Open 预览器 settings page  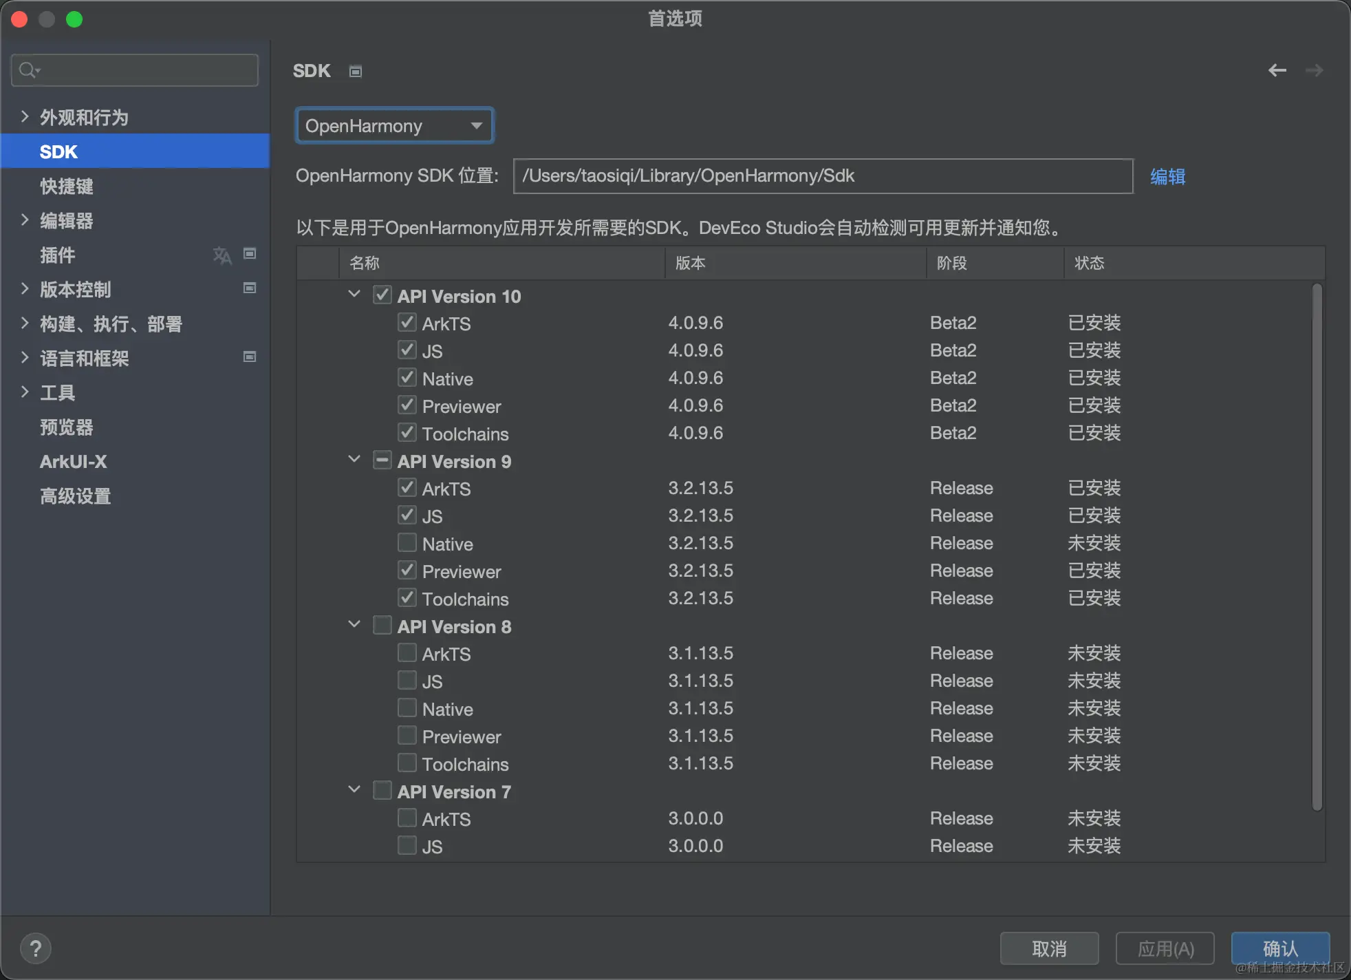tap(67, 427)
